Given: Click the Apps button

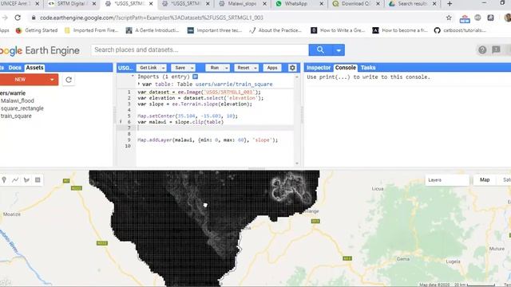Looking at the screenshot, I should pos(272,68).
